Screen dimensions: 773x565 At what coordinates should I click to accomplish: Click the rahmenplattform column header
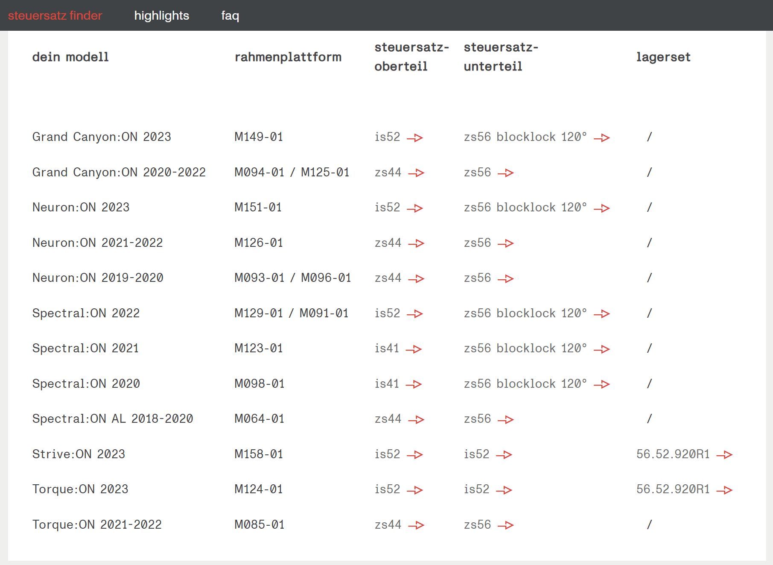pos(288,57)
